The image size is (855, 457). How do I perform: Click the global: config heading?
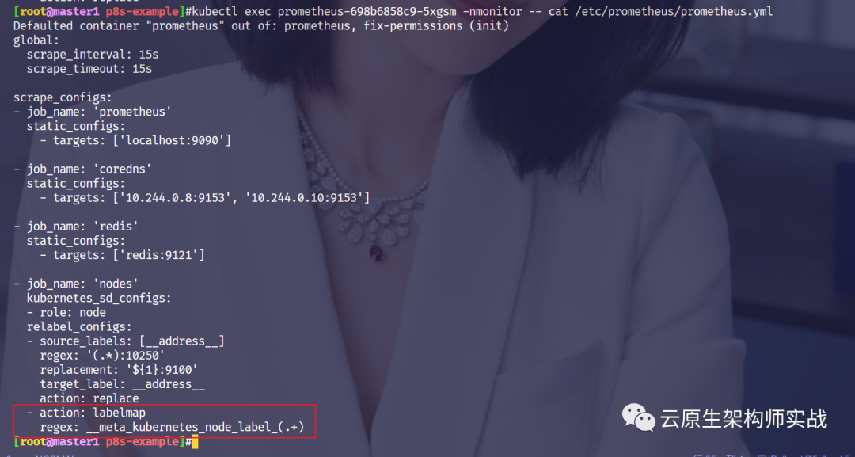36,40
